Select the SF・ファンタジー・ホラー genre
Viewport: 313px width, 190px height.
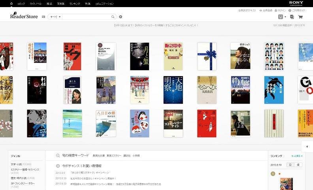(x=23, y=185)
